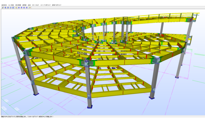Click the red-green axis icon in toolbar
This screenshot has width=205, height=124.
(30, 8)
